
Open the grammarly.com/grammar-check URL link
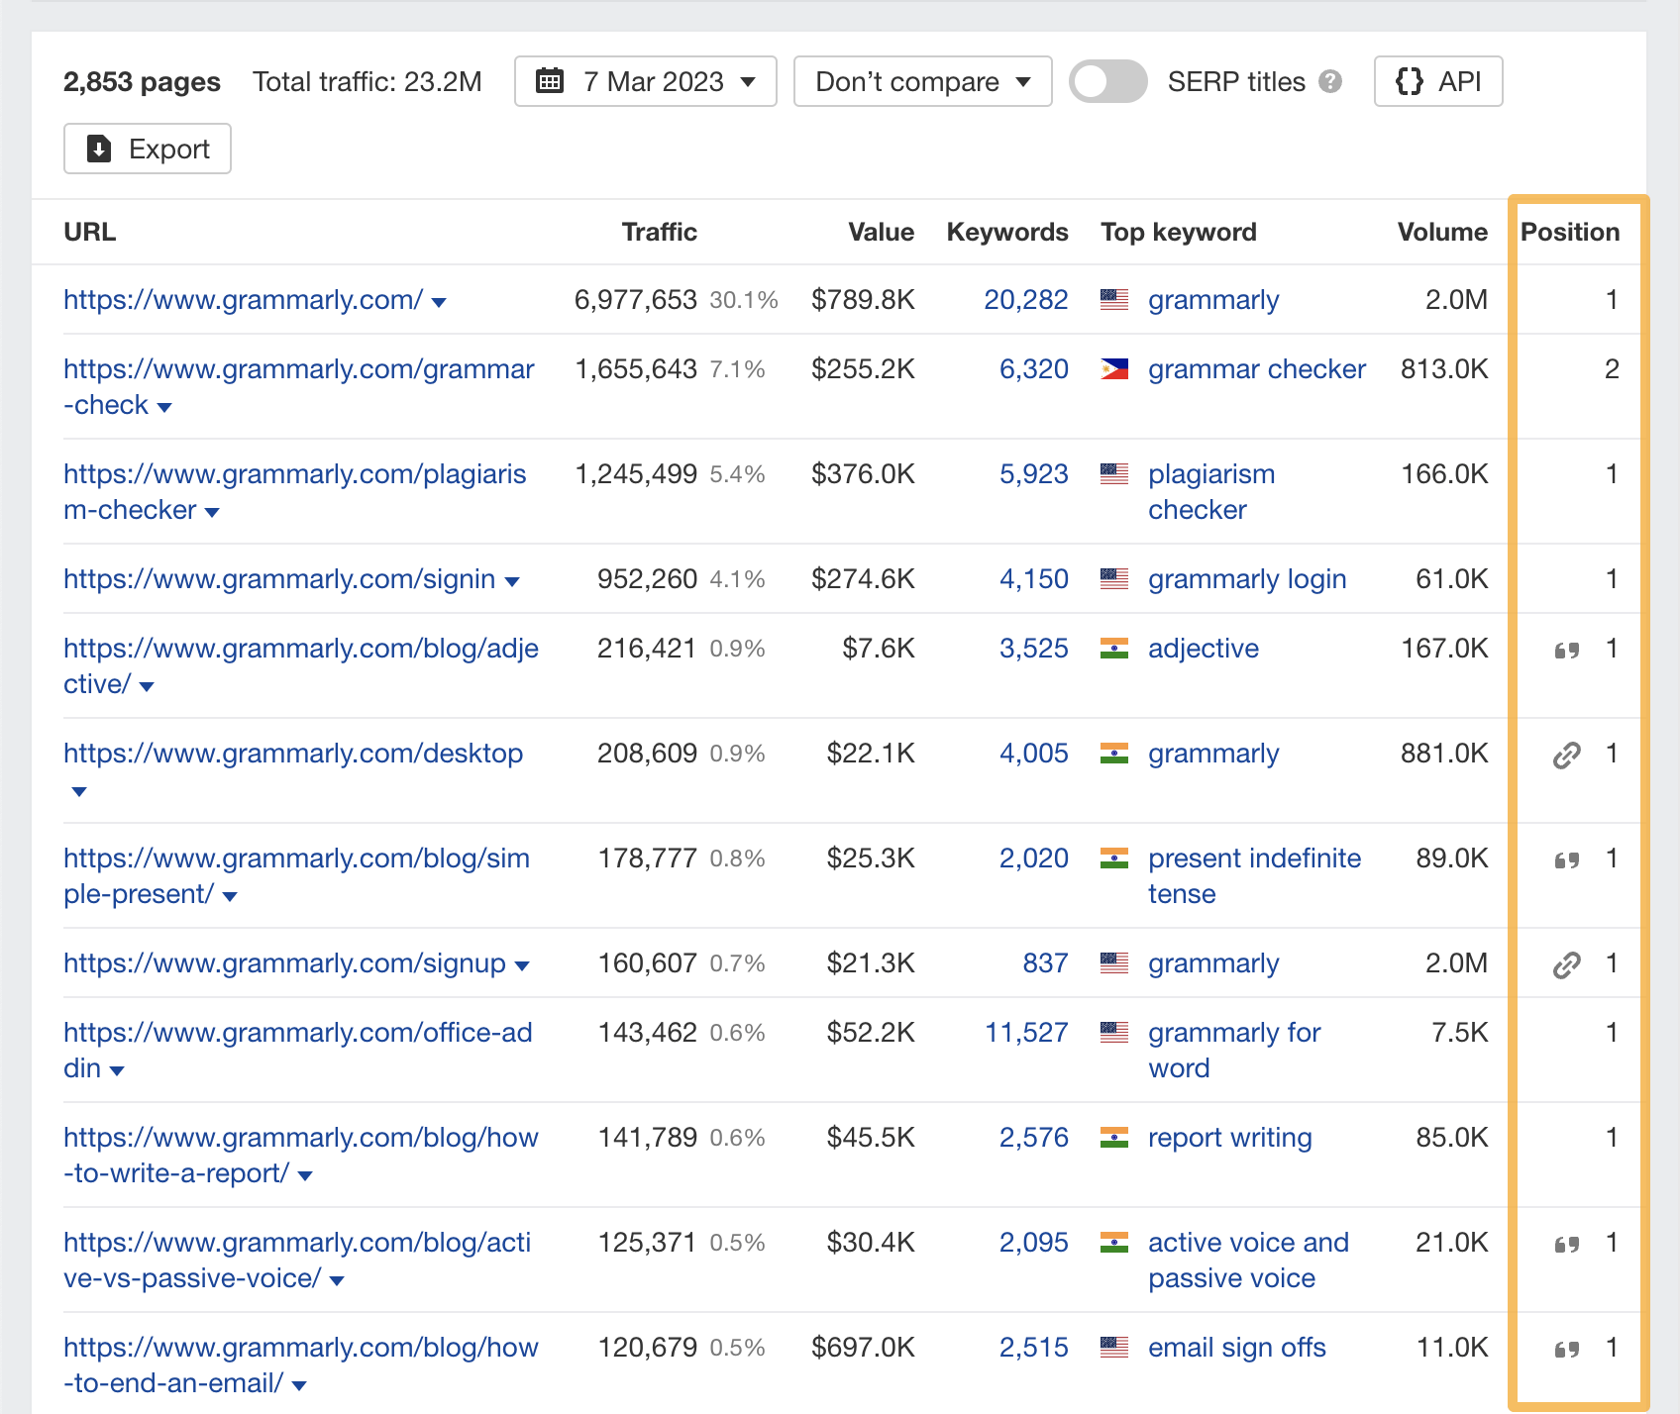pyautogui.click(x=297, y=368)
